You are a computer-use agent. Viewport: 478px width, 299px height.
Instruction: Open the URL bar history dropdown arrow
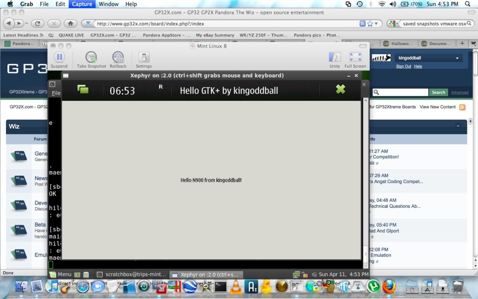coord(377,23)
